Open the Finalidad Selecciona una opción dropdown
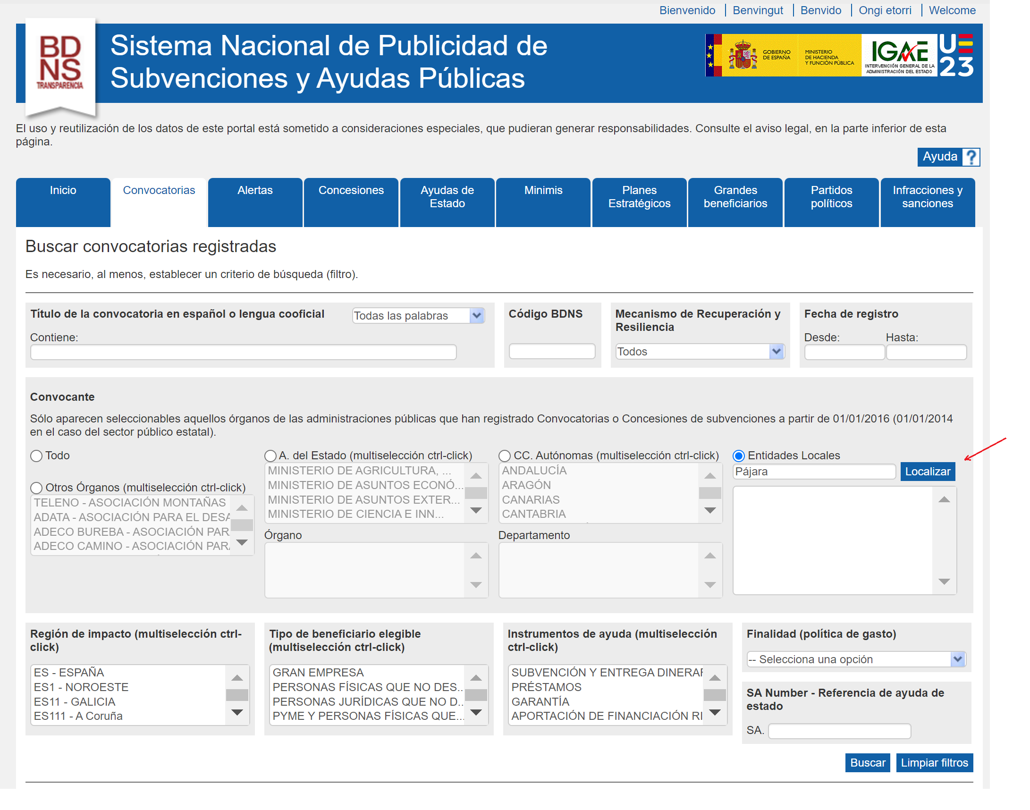Screen dimensions: 1030x810 [856, 659]
